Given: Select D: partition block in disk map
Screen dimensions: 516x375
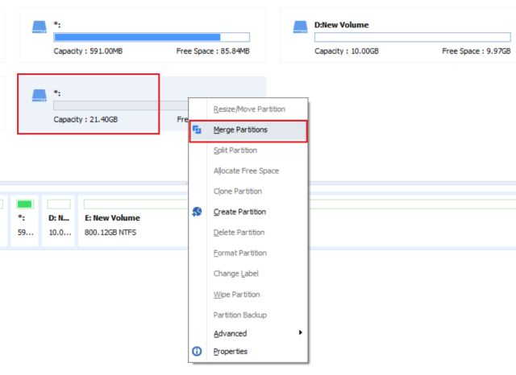Looking at the screenshot, I should [58, 219].
